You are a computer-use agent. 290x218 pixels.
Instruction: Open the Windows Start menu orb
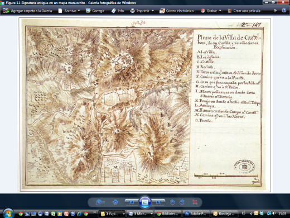(8, 214)
